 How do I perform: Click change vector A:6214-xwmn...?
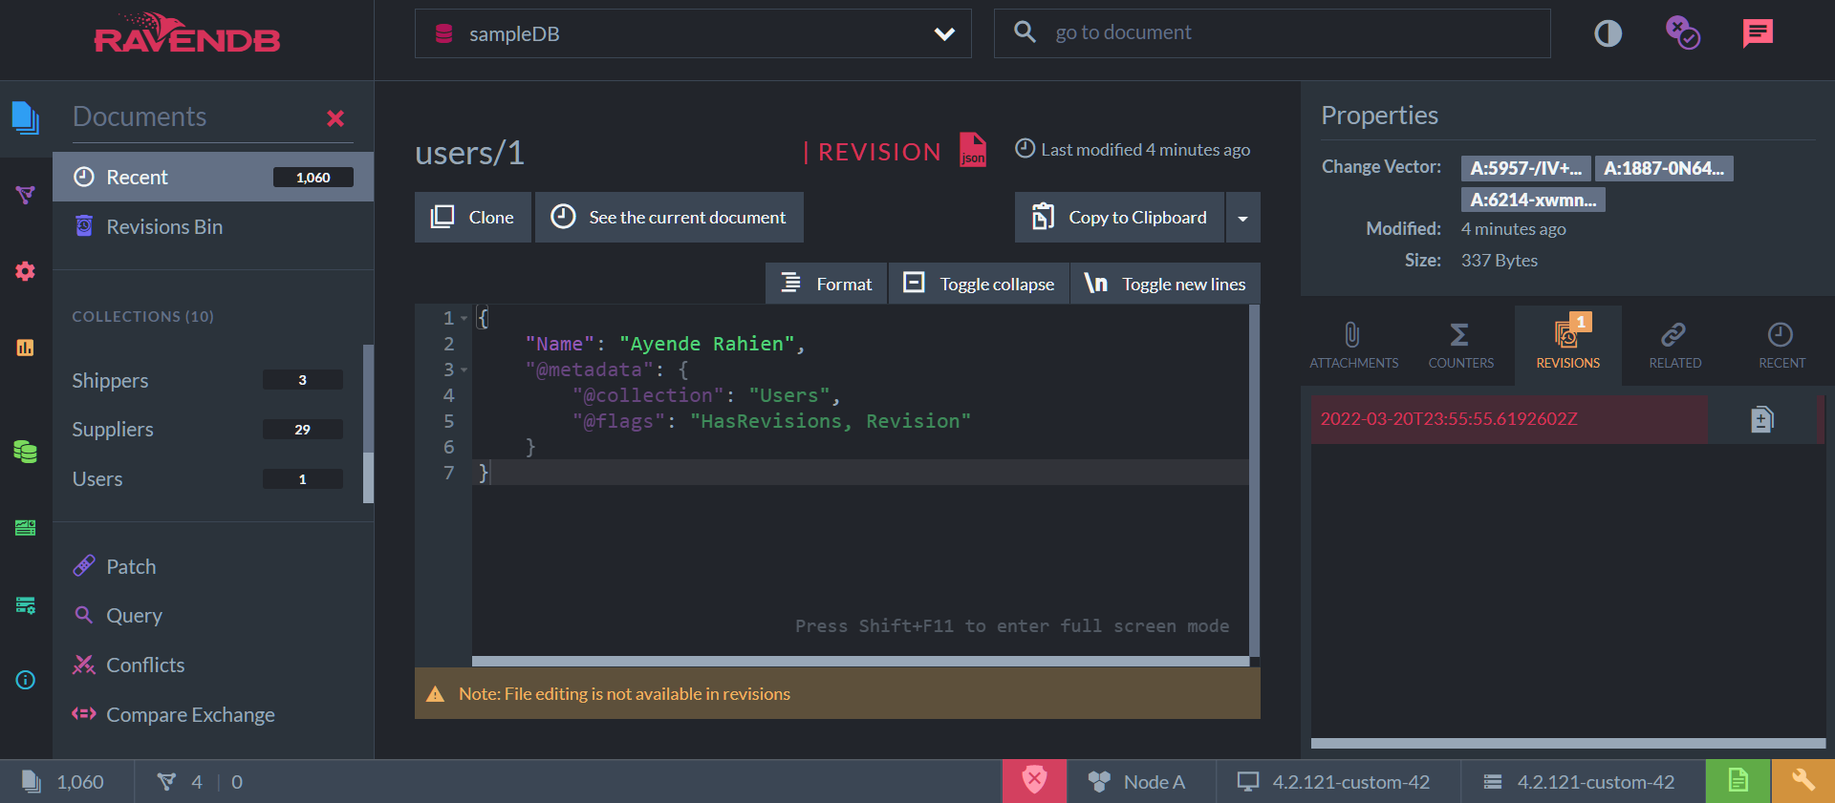[x=1533, y=200]
